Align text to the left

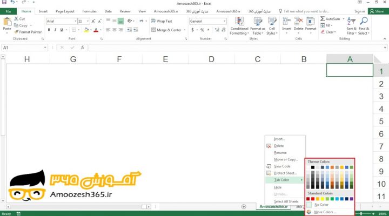pos(108,30)
